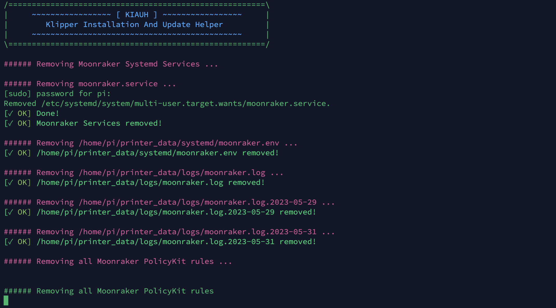Click the checkmark before "moonraker.log removed!"

coord(10,183)
